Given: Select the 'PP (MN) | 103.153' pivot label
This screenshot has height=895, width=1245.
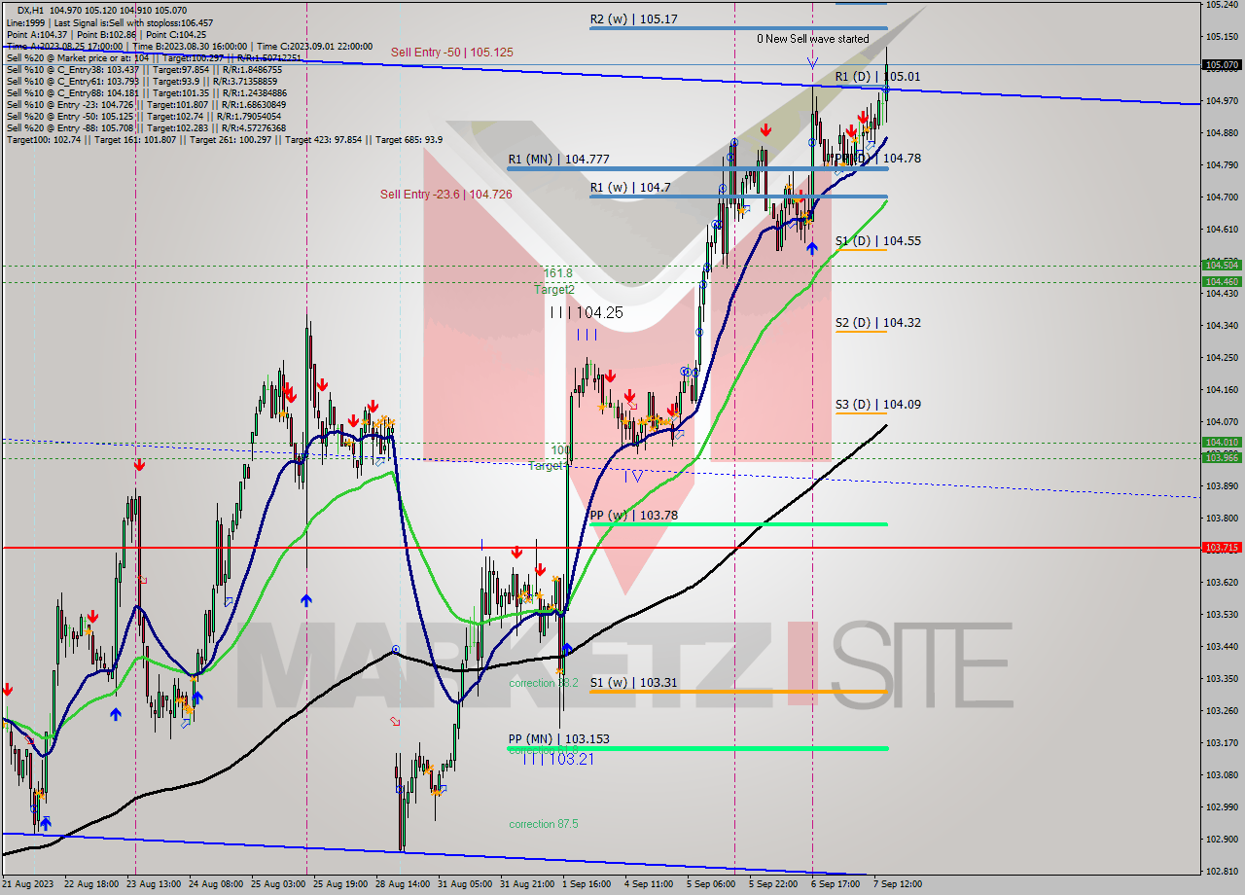Looking at the screenshot, I should click(x=558, y=738).
